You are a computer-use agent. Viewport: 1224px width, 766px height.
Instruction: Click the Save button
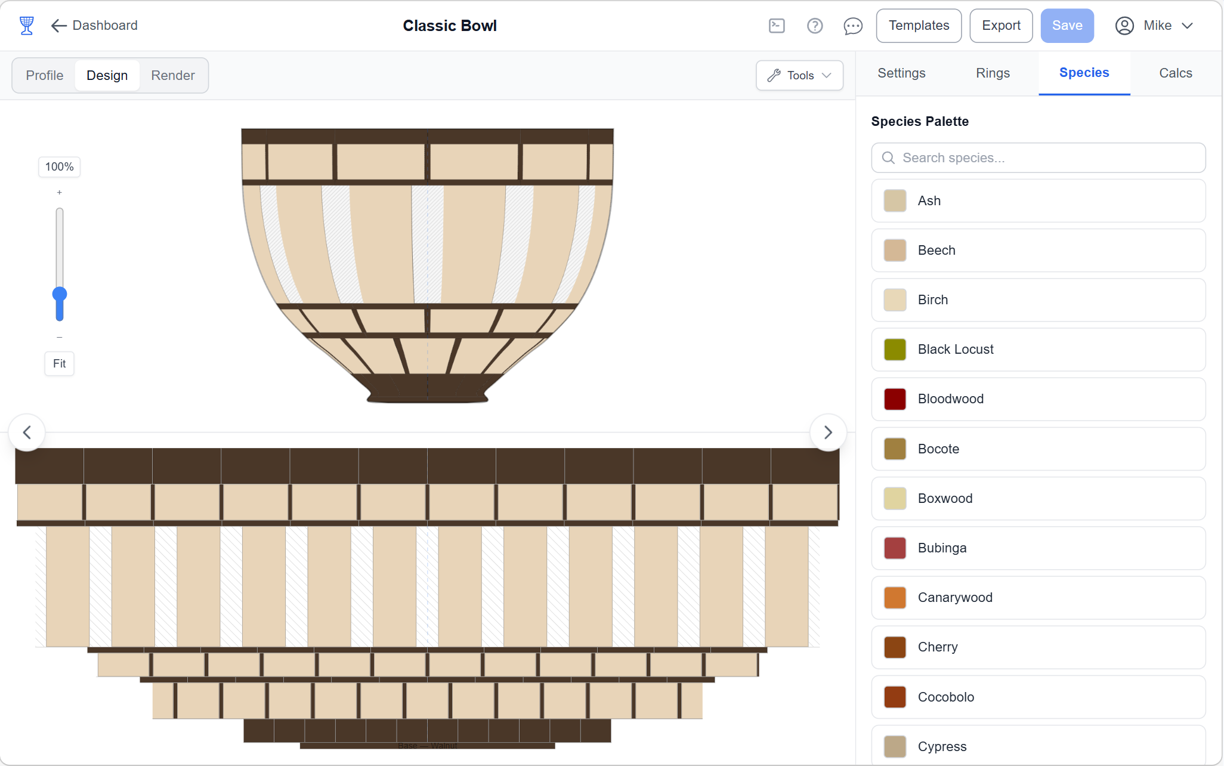[x=1067, y=26]
